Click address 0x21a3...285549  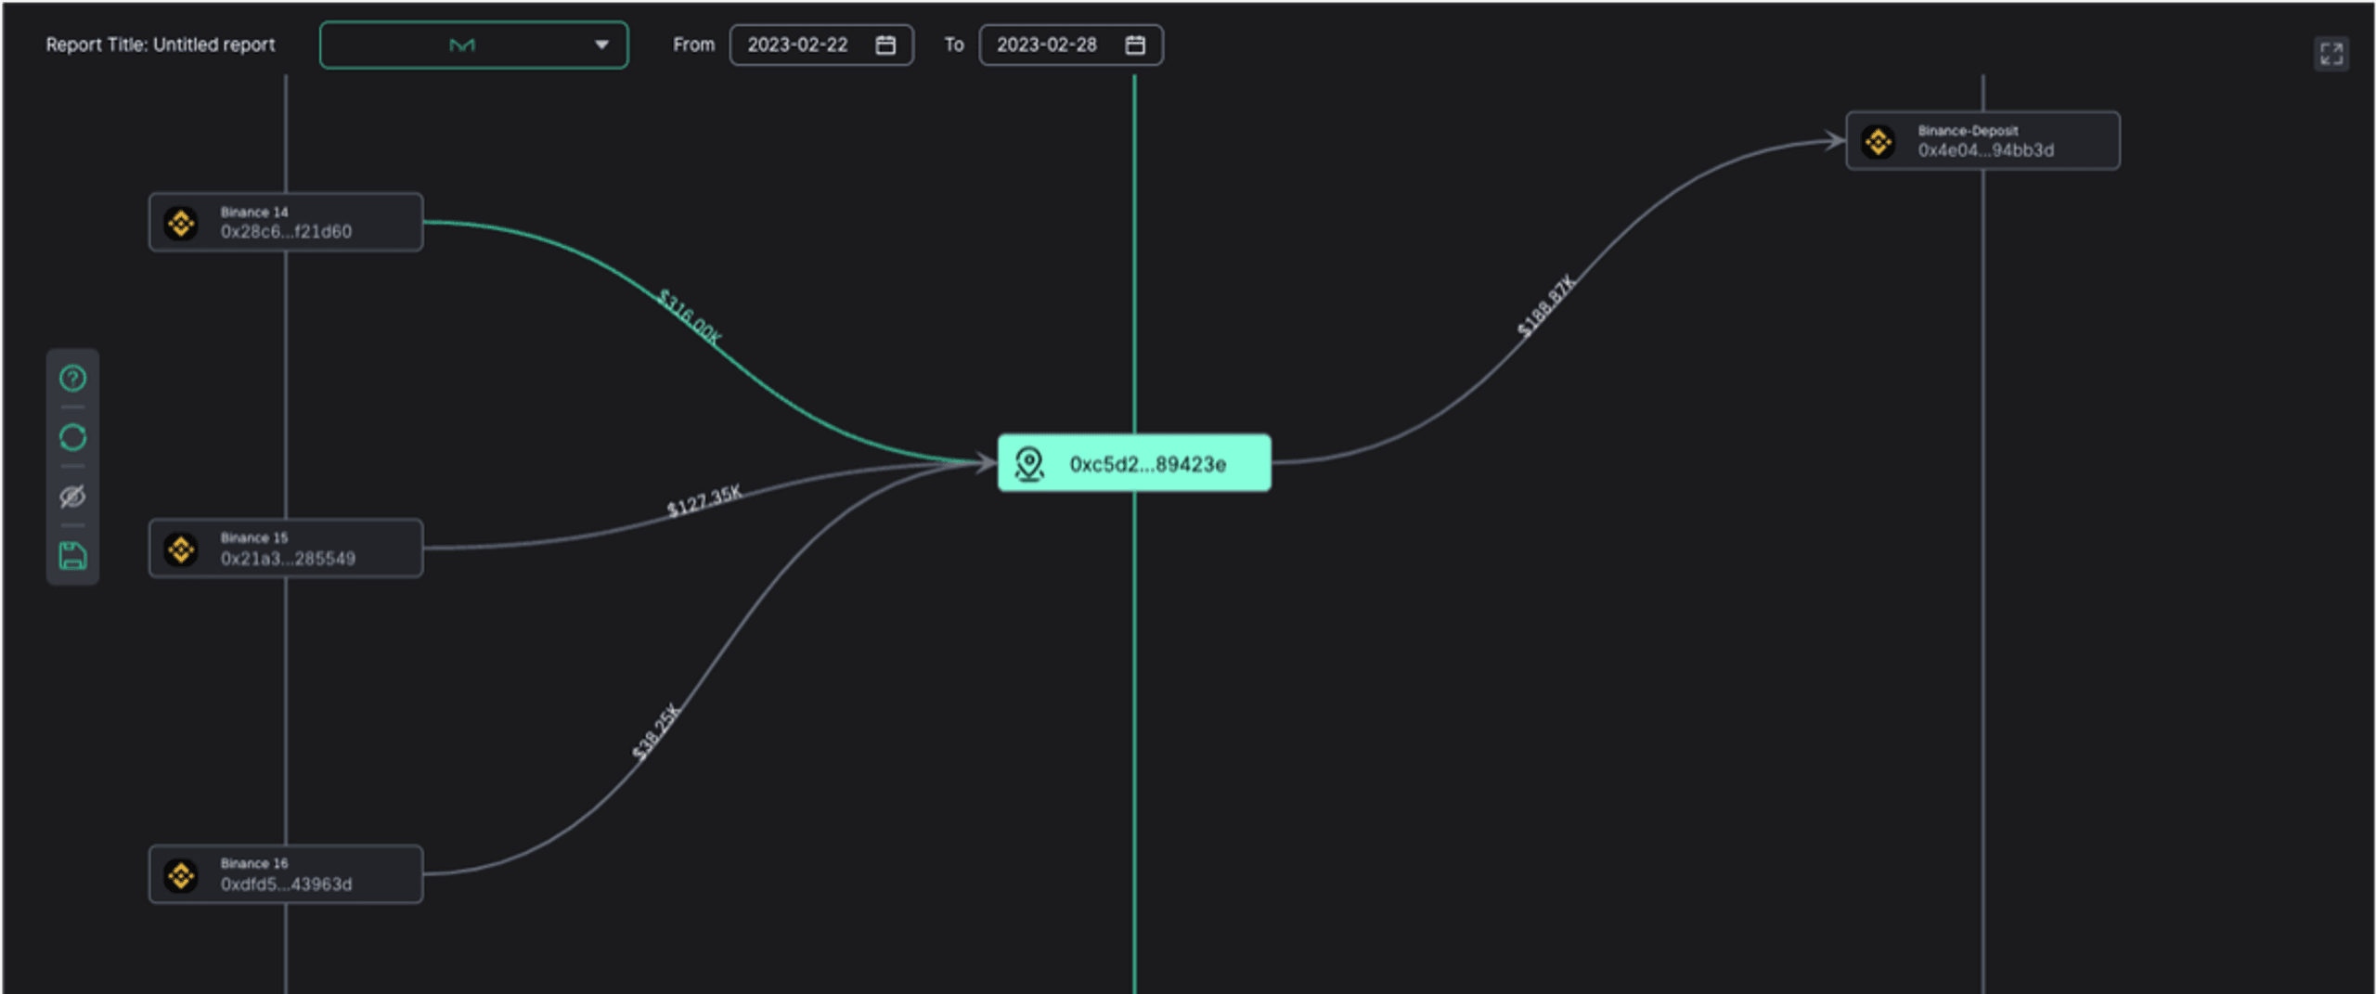(x=288, y=559)
